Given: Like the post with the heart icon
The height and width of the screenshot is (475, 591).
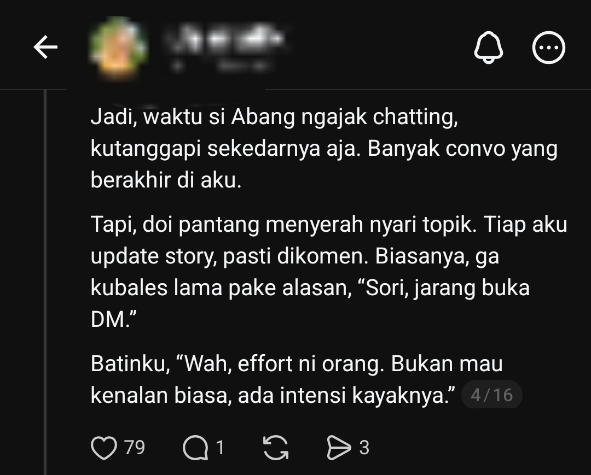Looking at the screenshot, I should (104, 448).
